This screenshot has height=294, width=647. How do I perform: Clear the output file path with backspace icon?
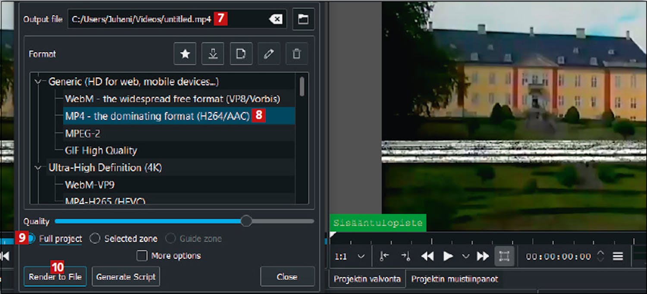click(276, 19)
